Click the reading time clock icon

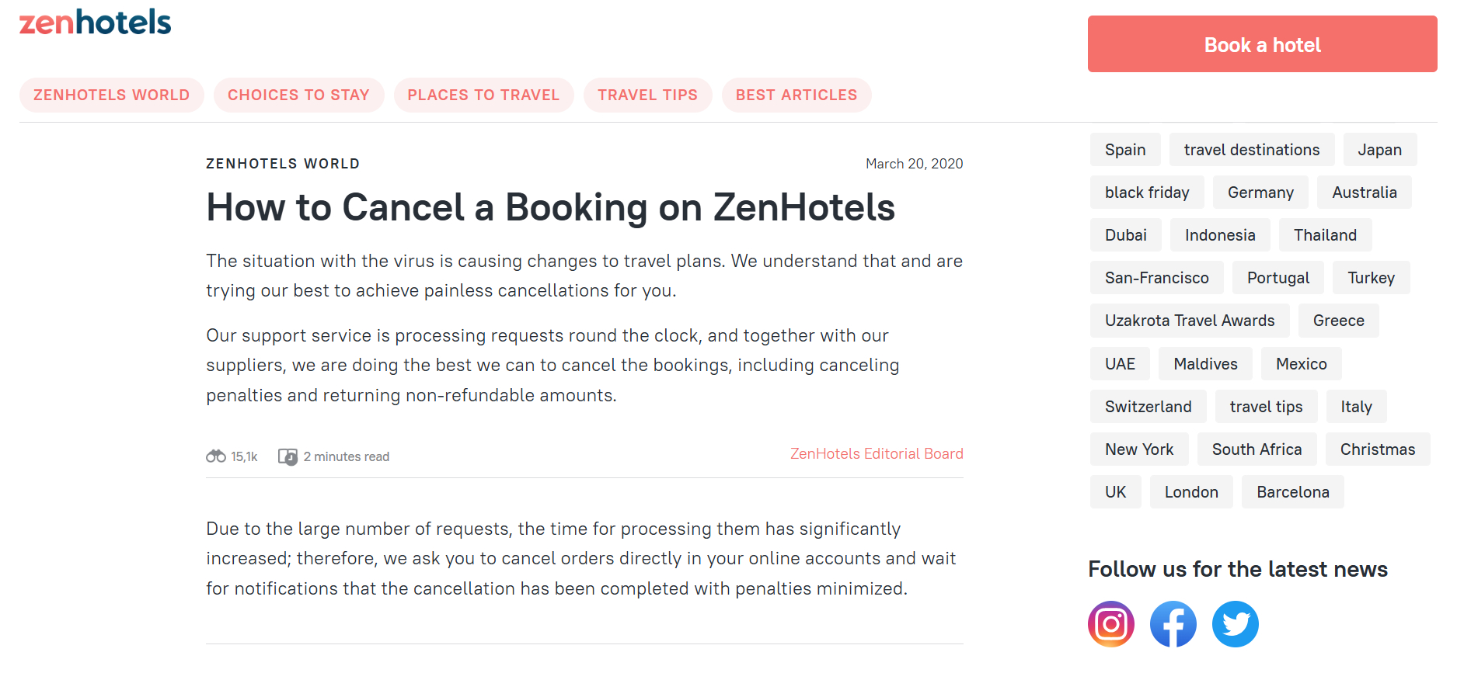point(288,457)
